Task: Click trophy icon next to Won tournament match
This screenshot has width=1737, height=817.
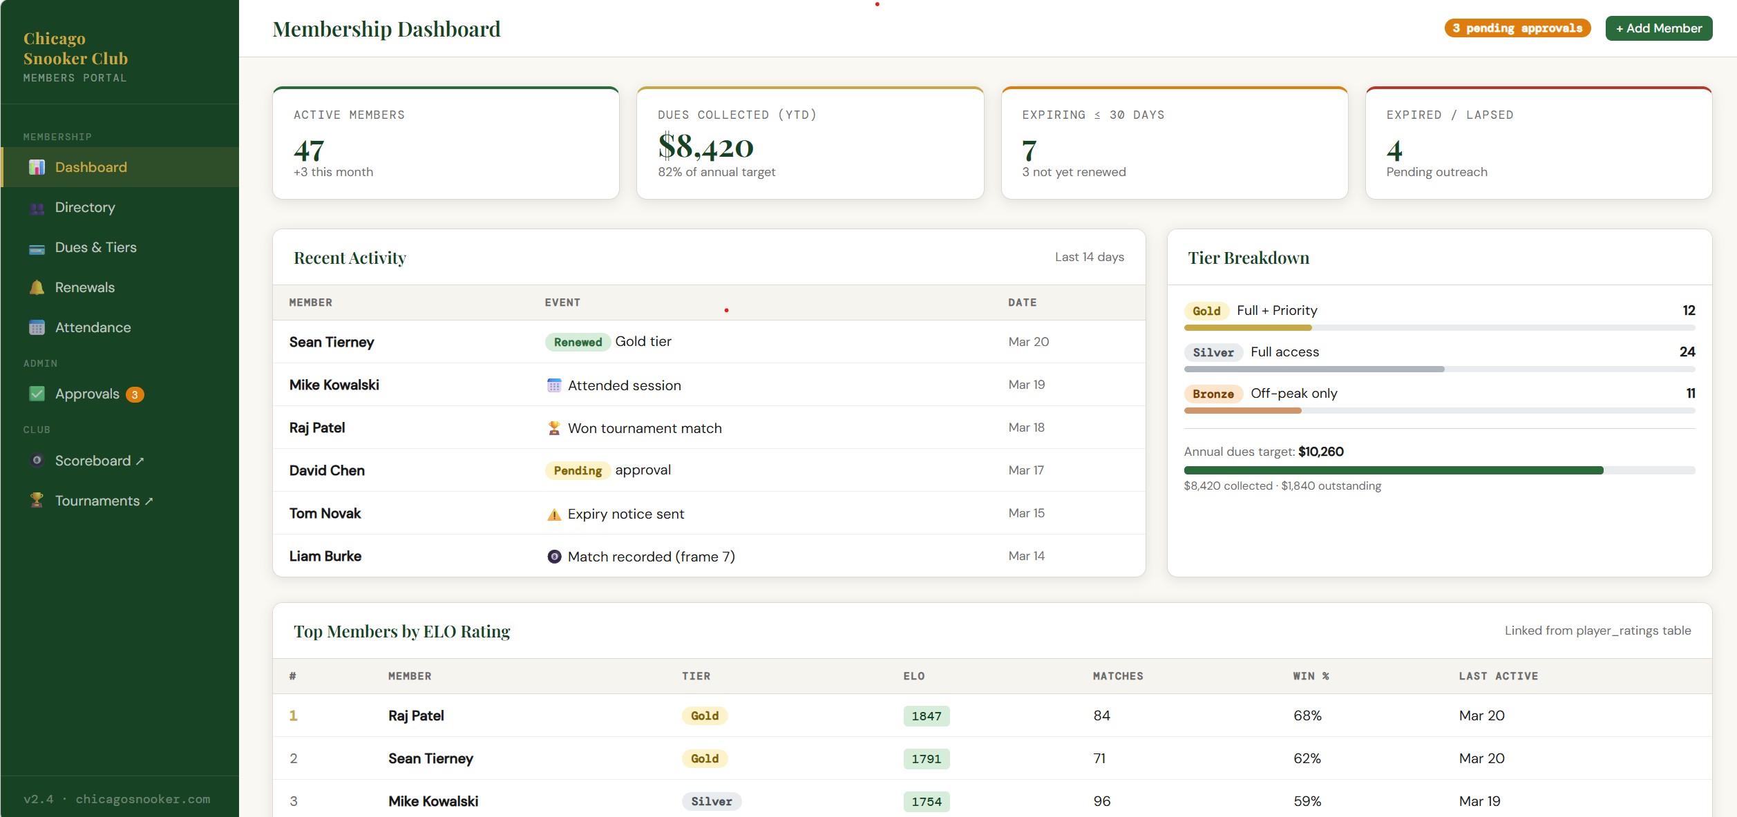Action: pyautogui.click(x=553, y=428)
